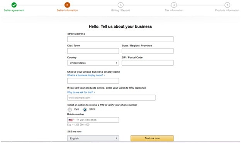The width and height of the screenshot is (241, 143).
Task: Click the Text me now button
Action: (x=152, y=138)
